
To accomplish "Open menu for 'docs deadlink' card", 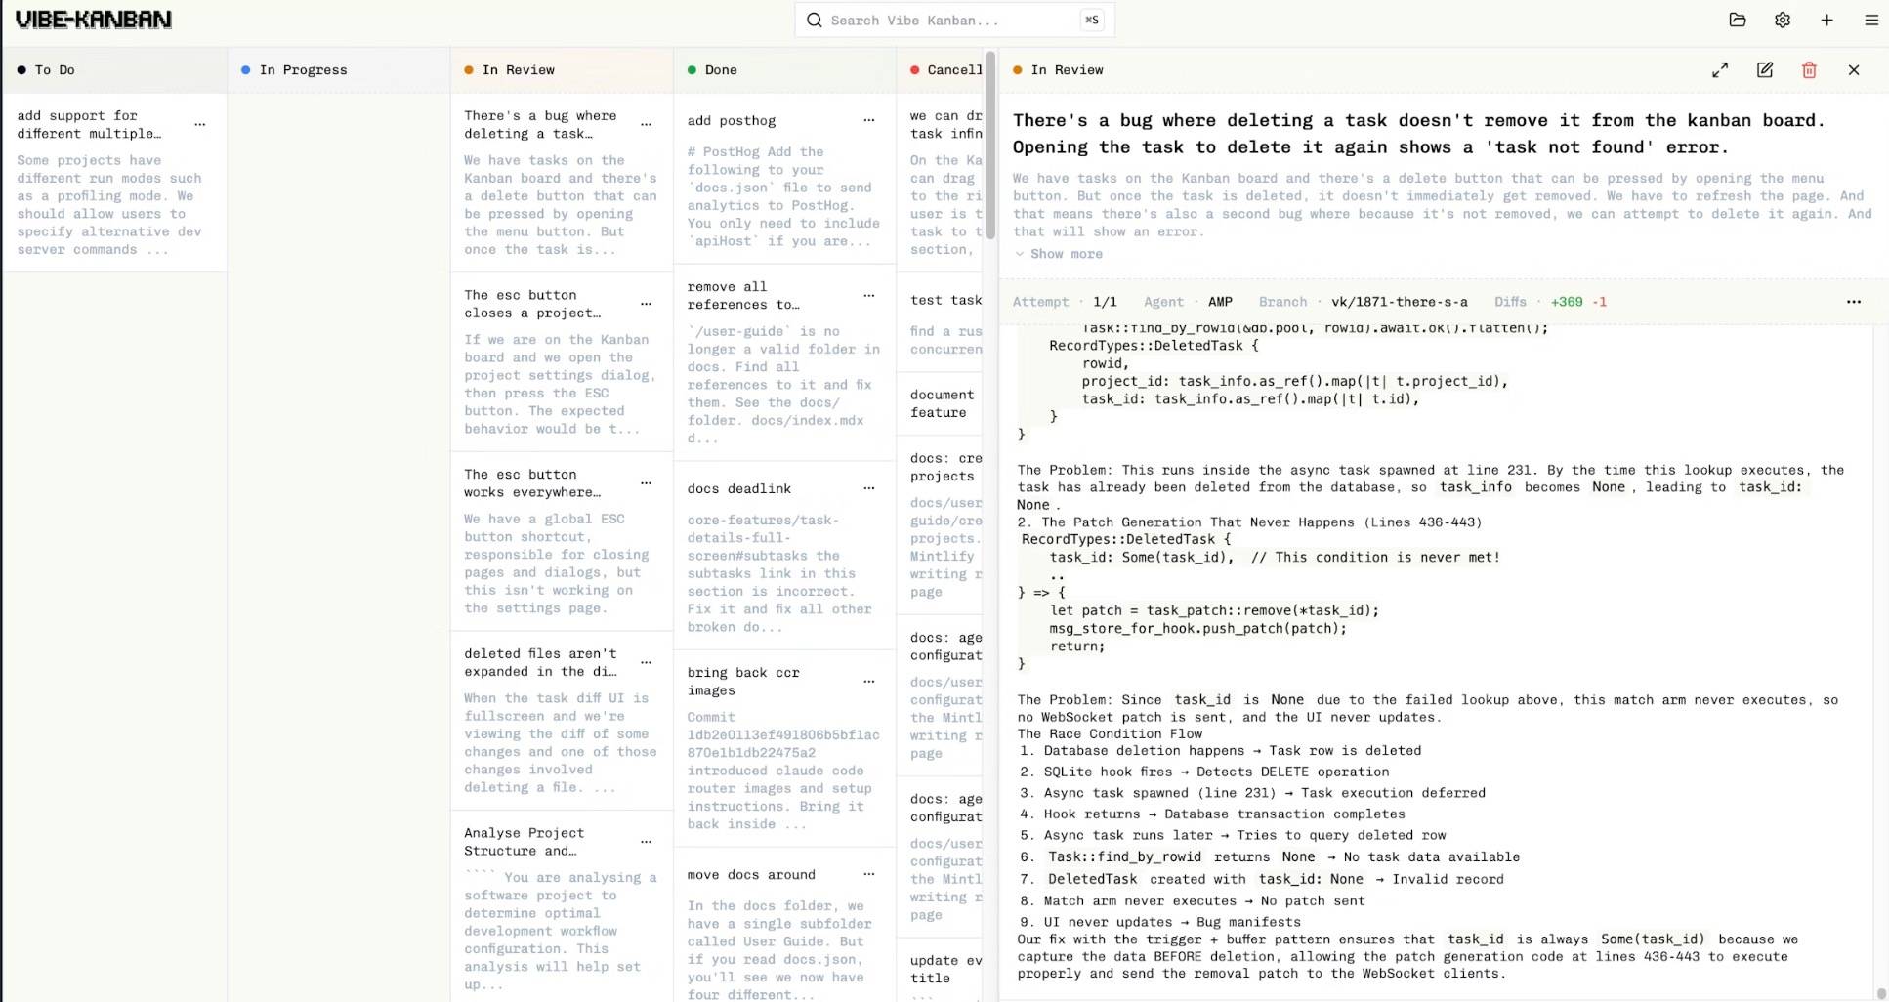I will tap(868, 488).
